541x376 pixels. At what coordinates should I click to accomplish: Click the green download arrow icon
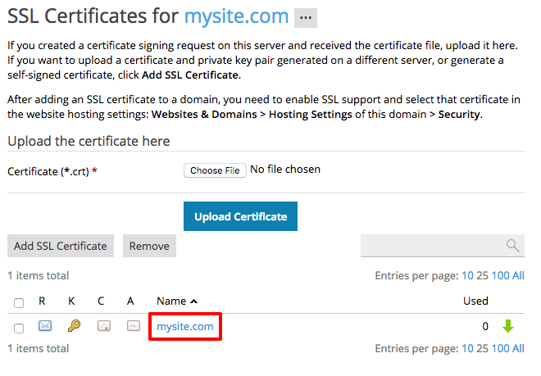pos(508,326)
